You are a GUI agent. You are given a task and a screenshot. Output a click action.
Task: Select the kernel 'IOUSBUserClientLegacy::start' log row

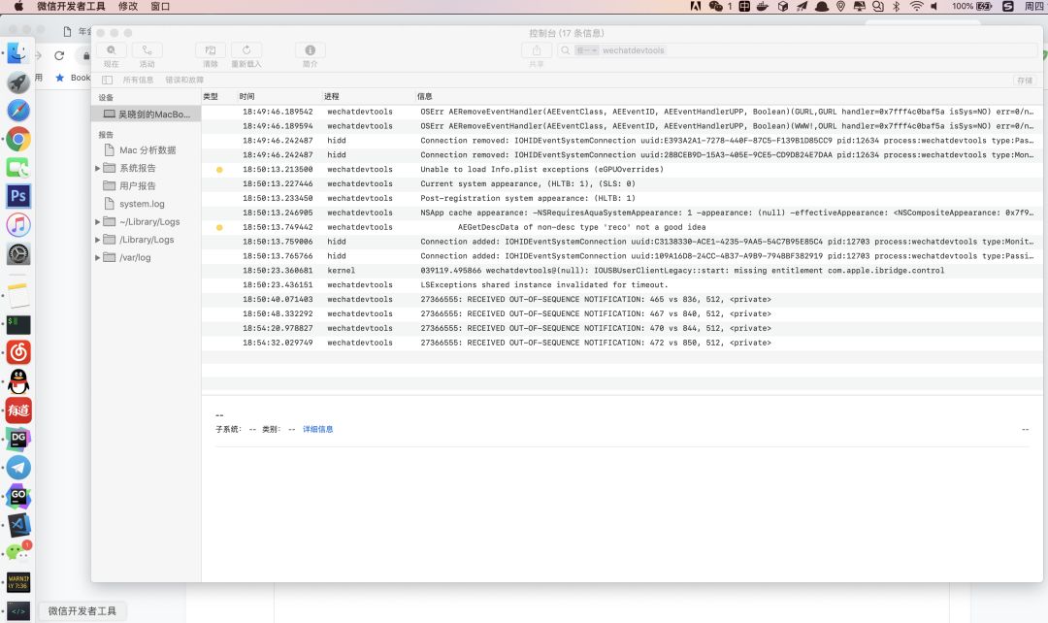pyautogui.click(x=622, y=271)
